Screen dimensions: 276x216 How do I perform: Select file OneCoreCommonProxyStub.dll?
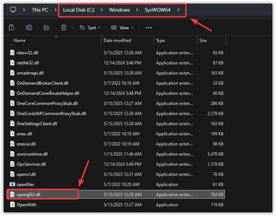pos(47,104)
